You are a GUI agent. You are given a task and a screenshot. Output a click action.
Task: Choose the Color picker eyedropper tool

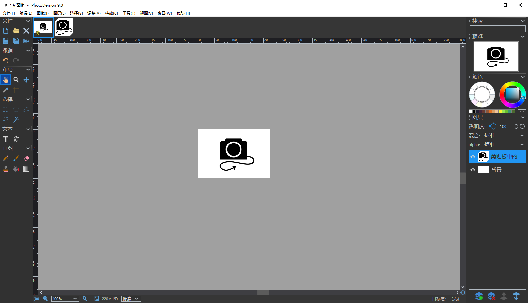pyautogui.click(x=6, y=90)
